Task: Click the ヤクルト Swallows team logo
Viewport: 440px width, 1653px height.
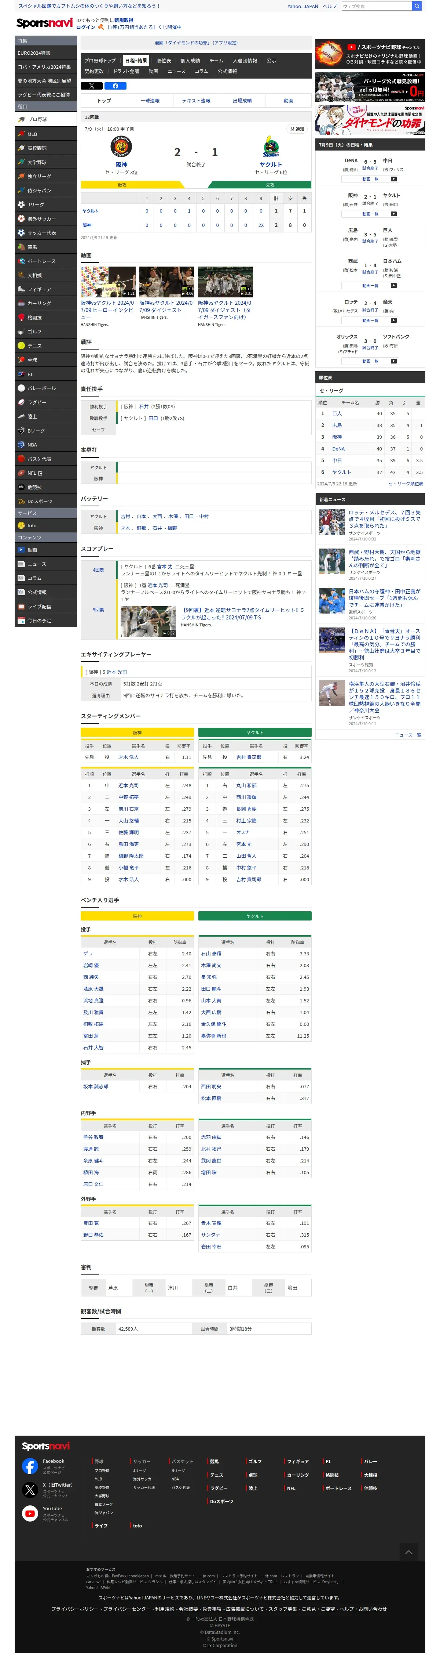Action: click(270, 147)
